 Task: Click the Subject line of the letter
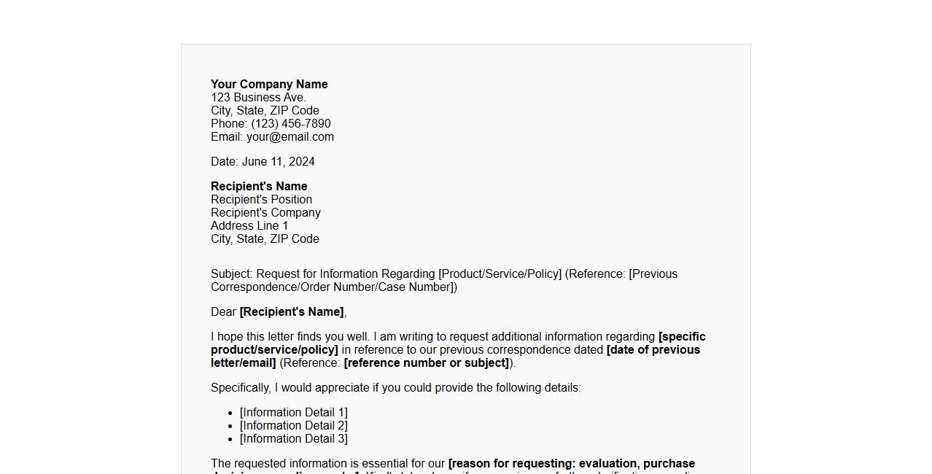coord(443,274)
